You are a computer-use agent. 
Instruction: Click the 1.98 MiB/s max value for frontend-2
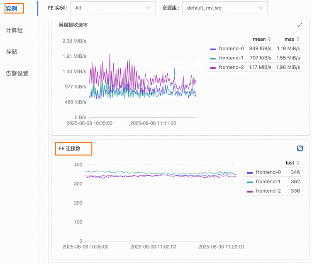(x=288, y=67)
